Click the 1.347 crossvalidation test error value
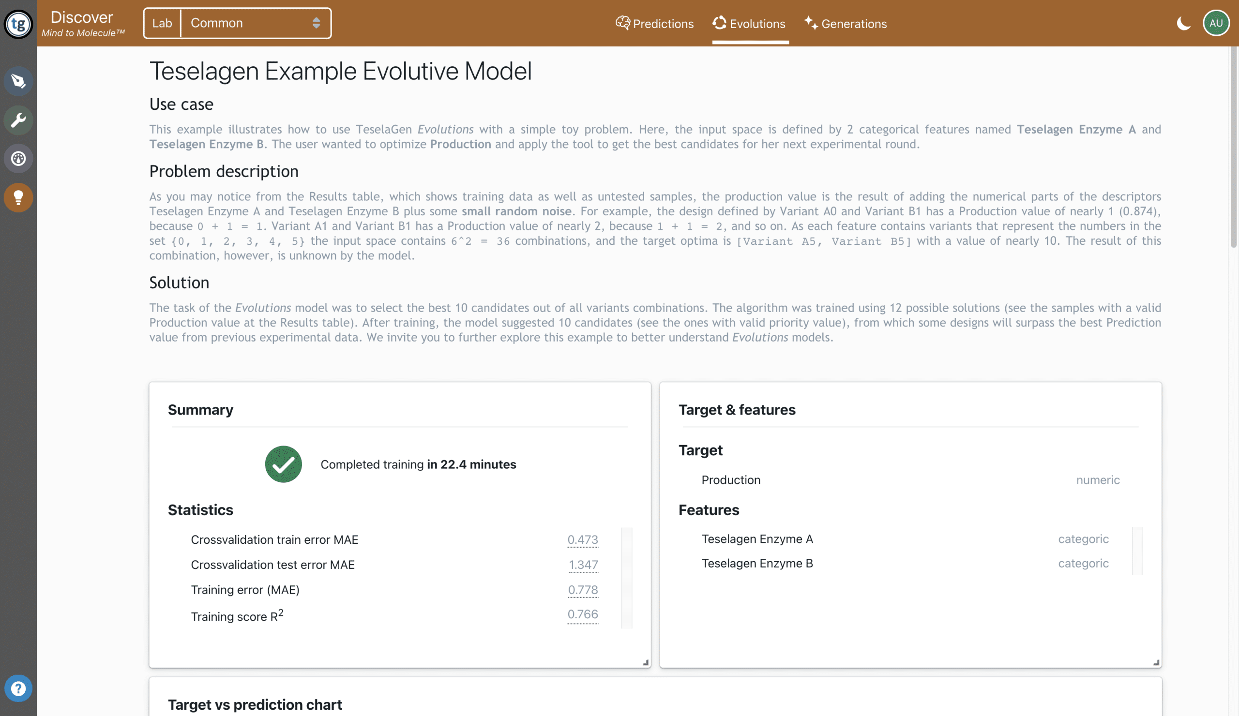 [x=583, y=564]
